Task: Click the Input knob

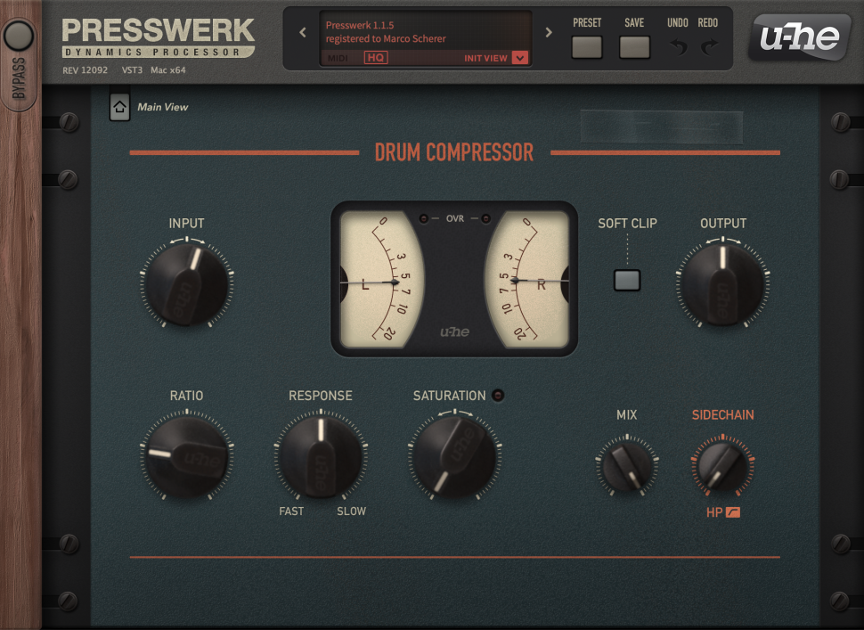Action: (x=186, y=283)
